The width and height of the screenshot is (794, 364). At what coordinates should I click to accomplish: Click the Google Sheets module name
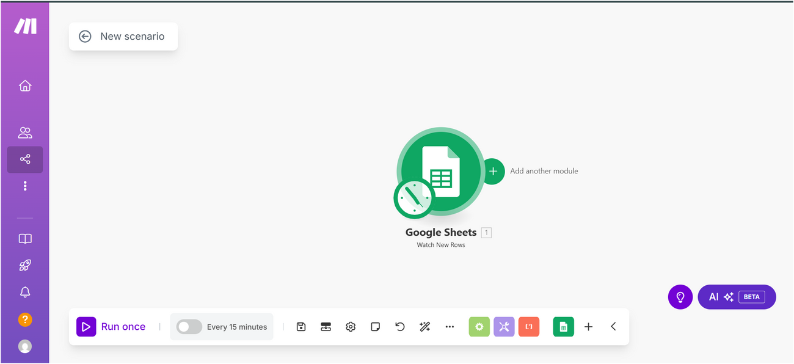(441, 232)
